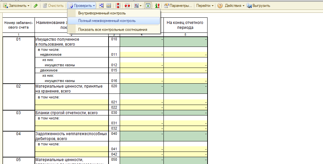The height and width of the screenshot is (164, 323).
Task: Click row code 011 cell
Action: point(114,52)
